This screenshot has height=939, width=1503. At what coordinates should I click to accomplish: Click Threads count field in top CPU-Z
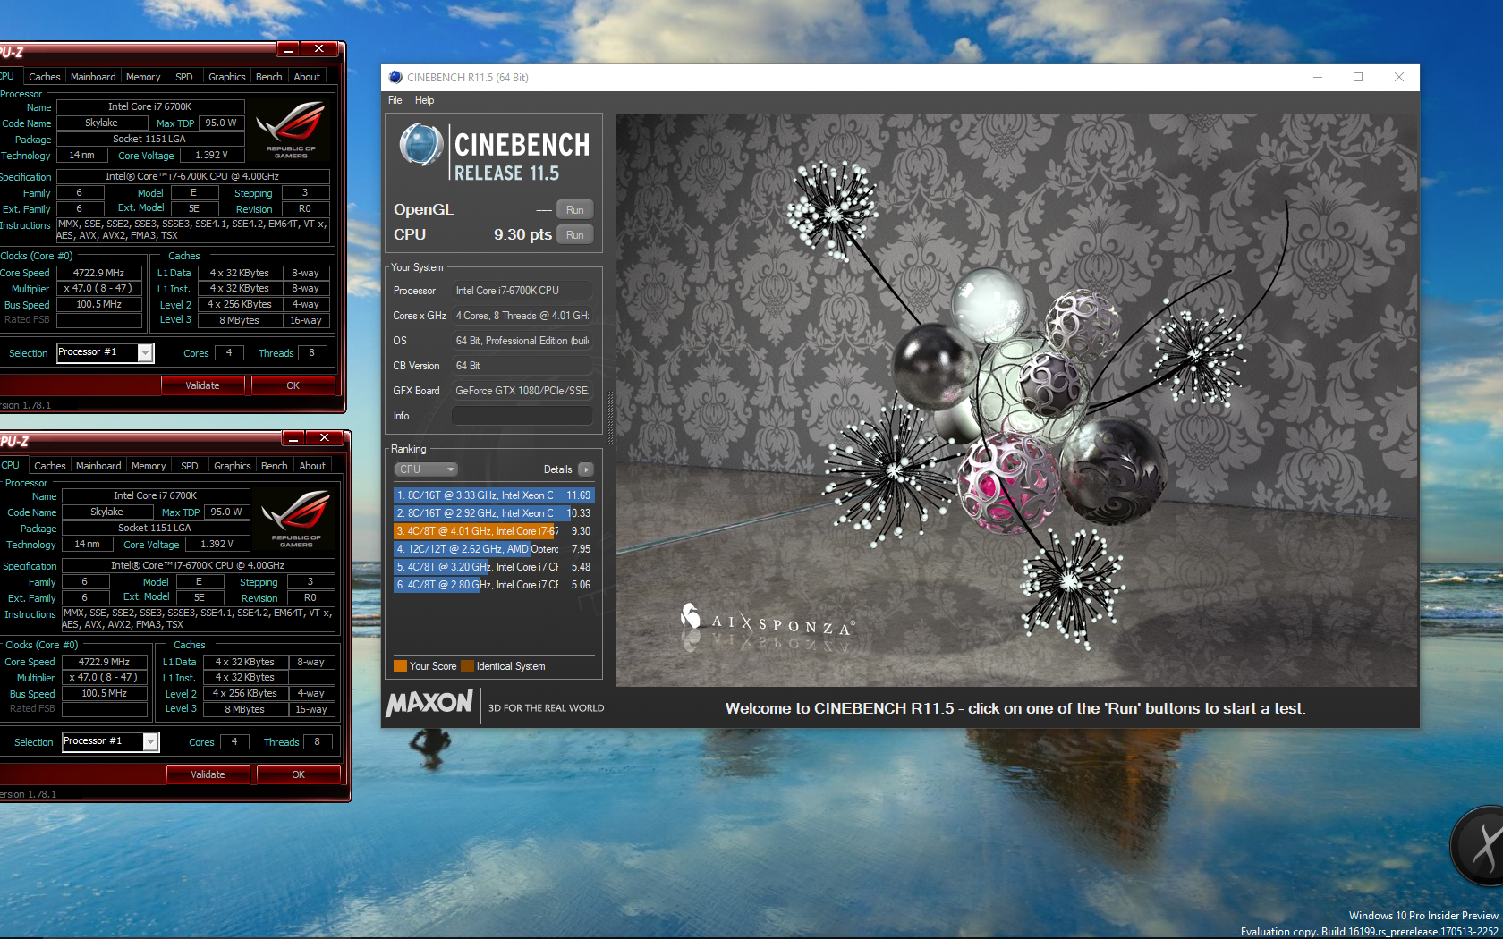tap(312, 352)
